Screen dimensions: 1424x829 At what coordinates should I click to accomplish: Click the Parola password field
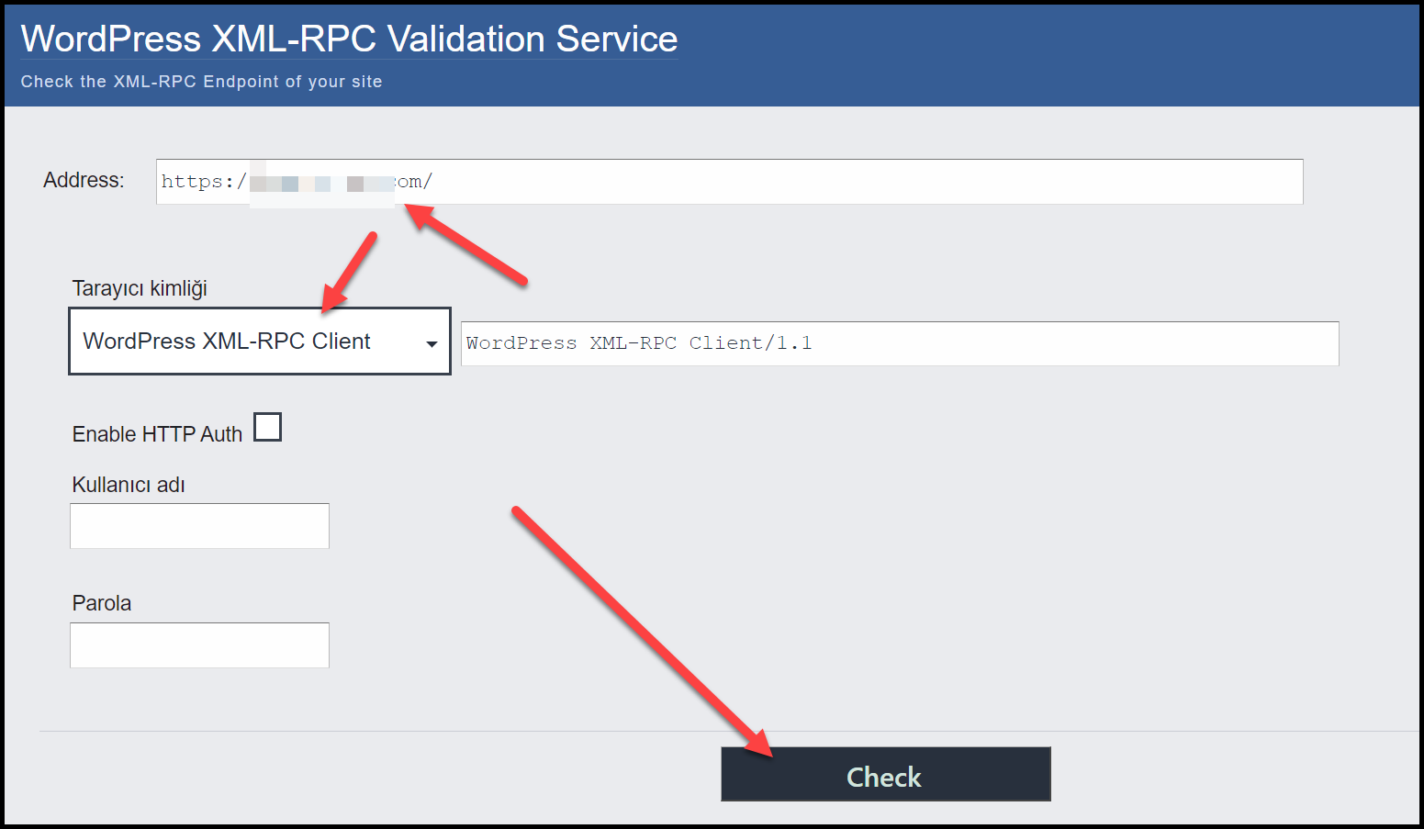(x=199, y=645)
